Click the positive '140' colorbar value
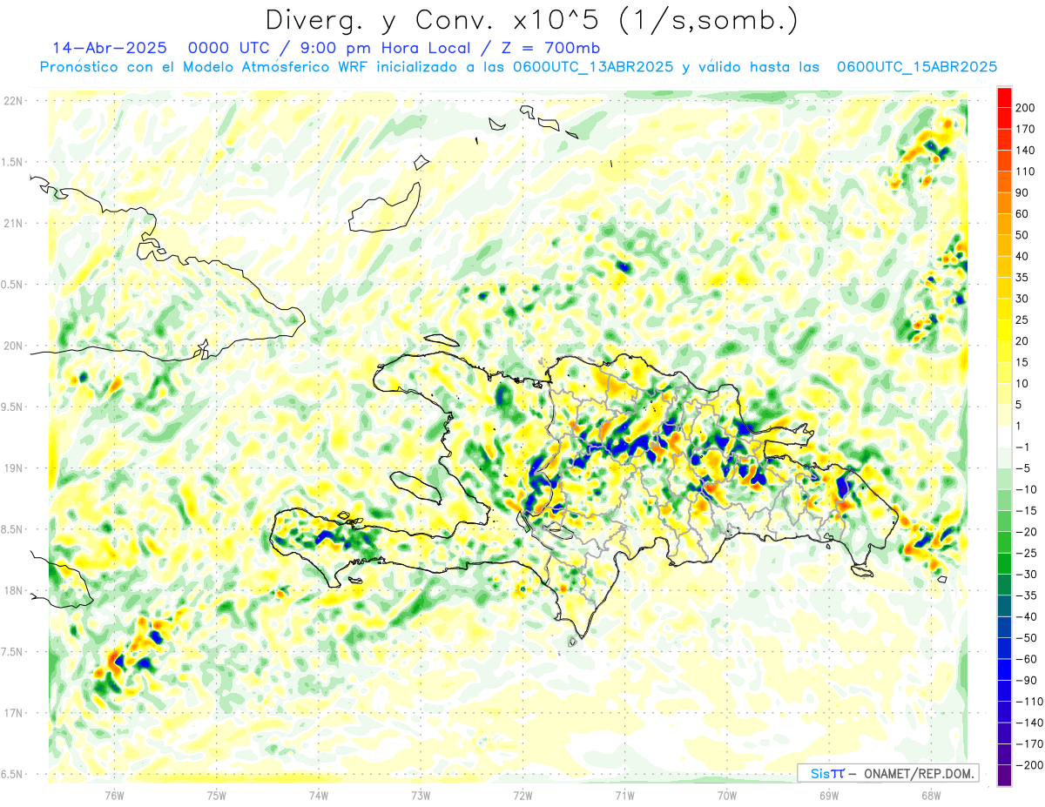The width and height of the screenshot is (1045, 807). tap(1026, 150)
